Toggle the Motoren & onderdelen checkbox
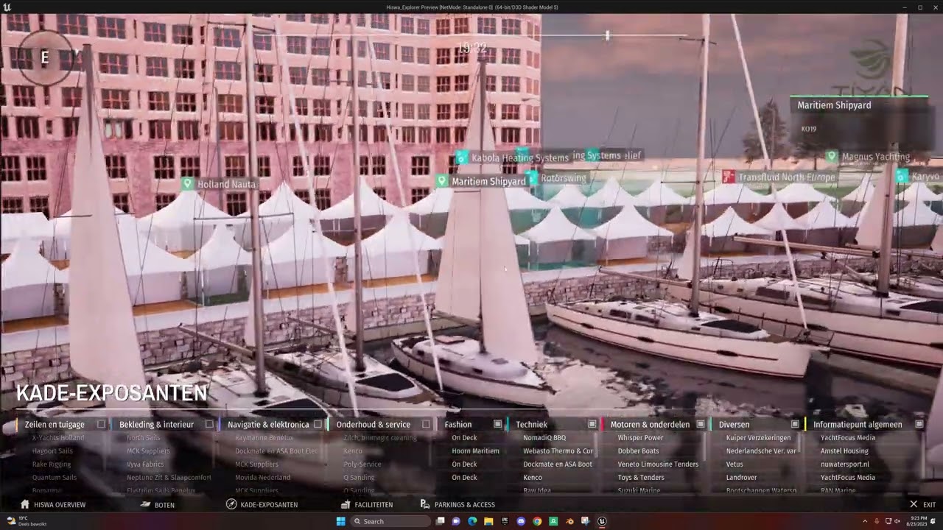943x530 pixels. point(700,424)
